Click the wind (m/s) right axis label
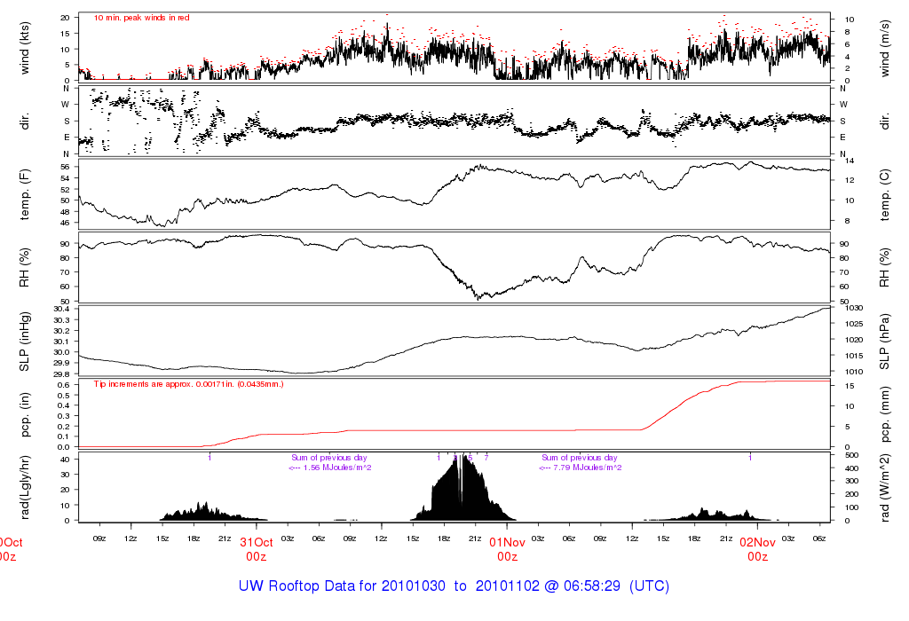Viewport: 909px width, 621px height. [885, 48]
